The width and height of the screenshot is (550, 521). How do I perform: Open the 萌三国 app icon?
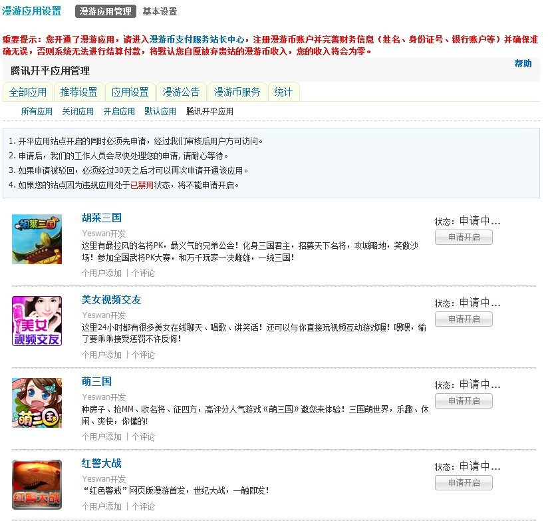[37, 403]
